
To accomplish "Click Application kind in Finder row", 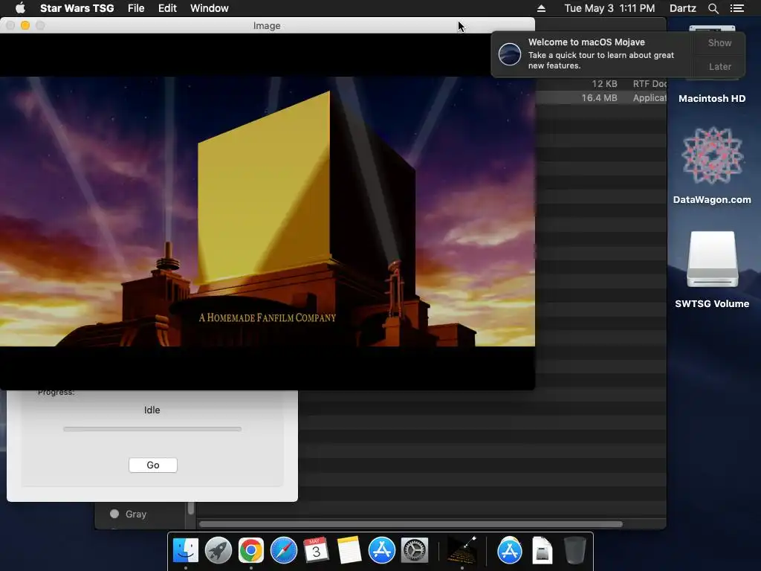I will click(x=650, y=98).
